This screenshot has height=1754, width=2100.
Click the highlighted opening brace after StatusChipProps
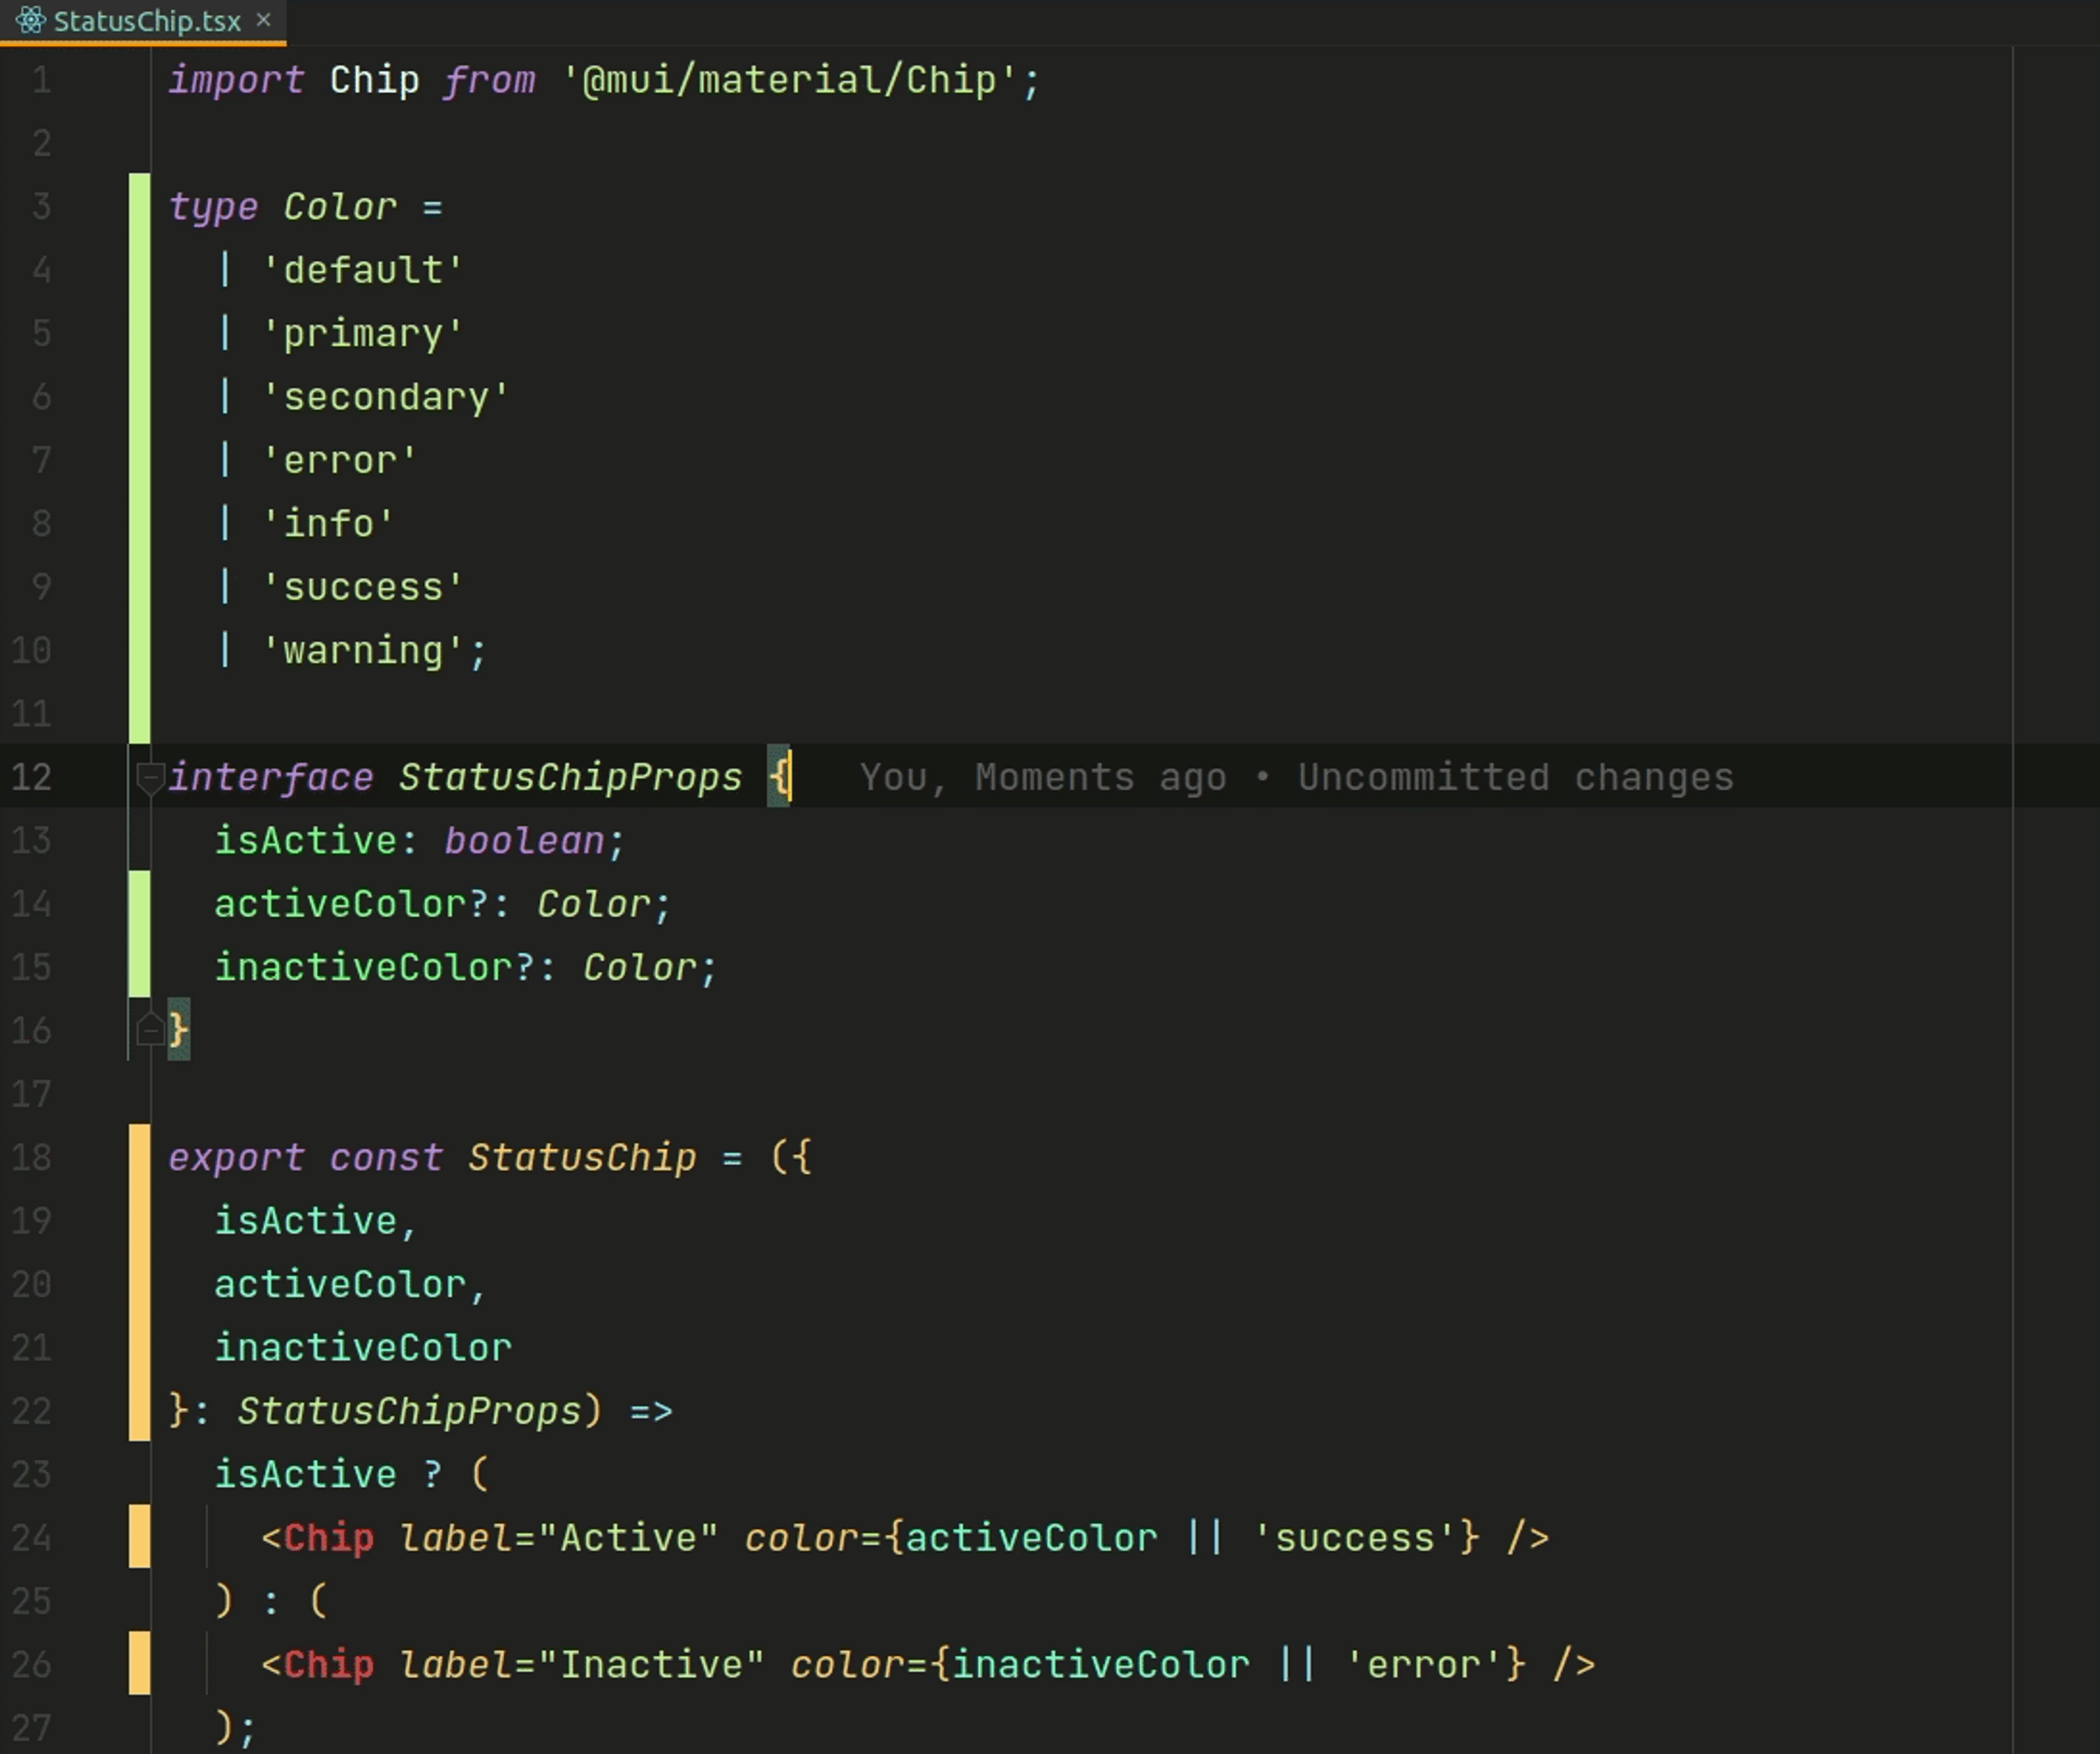(779, 777)
